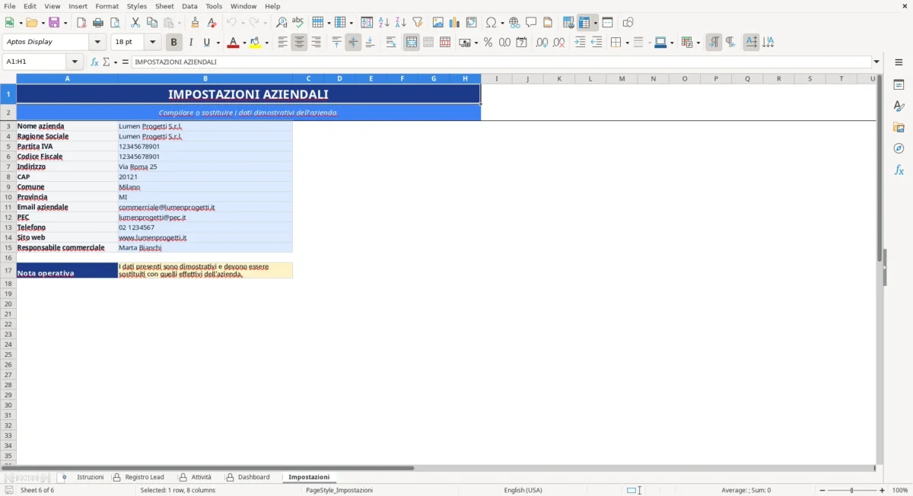Open the Sidebar Gallery panel

pos(899,128)
